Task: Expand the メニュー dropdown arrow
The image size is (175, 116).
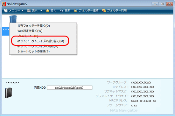Action: point(23,11)
